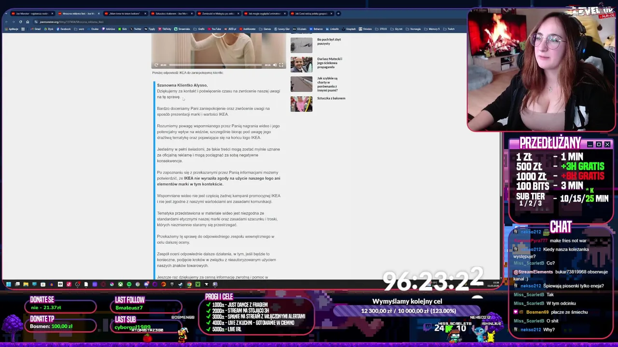618x347 pixels.
Task: Open File Explorer from the taskbar
Action: (x=26, y=284)
